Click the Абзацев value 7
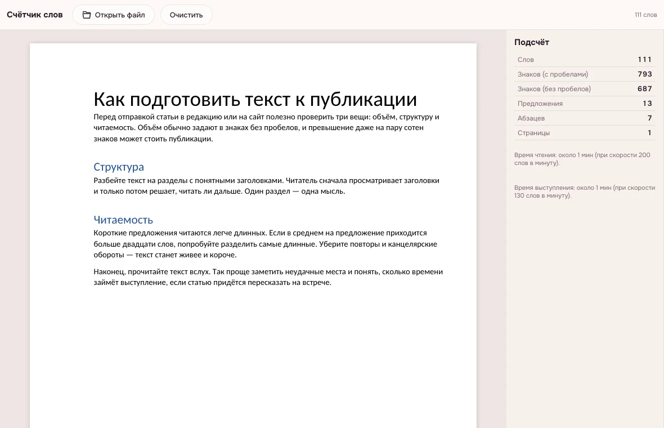 (x=649, y=118)
